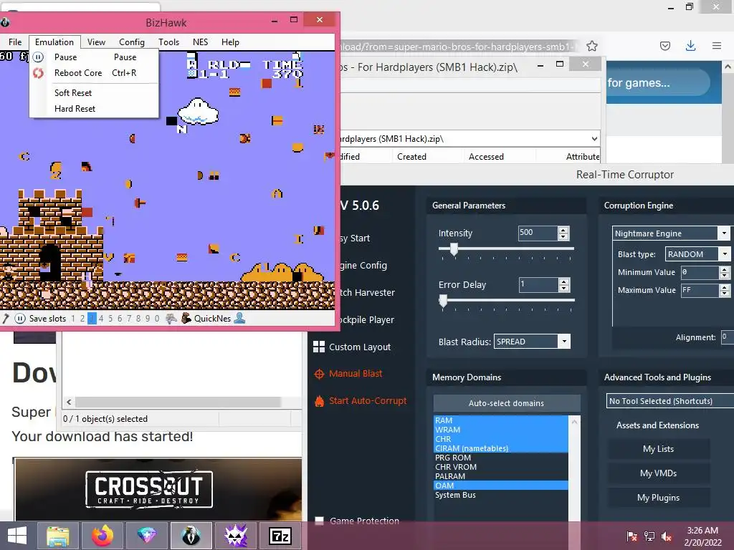Increase Intensity with the up stepper
The image size is (734, 550).
tap(563, 230)
